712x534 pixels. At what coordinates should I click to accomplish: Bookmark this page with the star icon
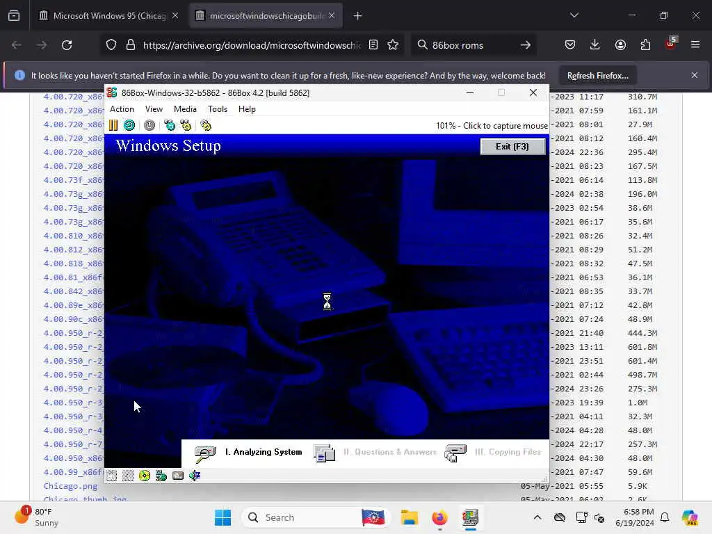point(394,45)
